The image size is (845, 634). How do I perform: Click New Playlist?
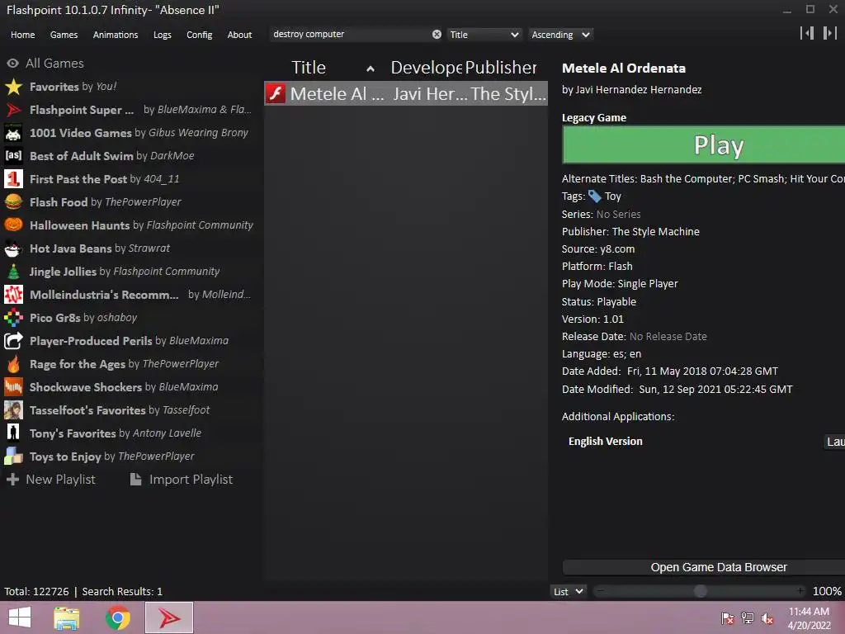[x=50, y=480]
